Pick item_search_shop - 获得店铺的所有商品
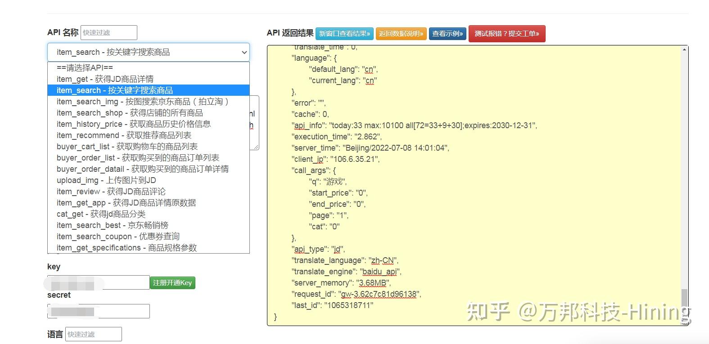 (x=148, y=113)
